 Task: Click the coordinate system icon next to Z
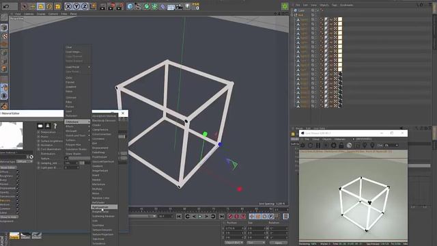click(93, 6)
